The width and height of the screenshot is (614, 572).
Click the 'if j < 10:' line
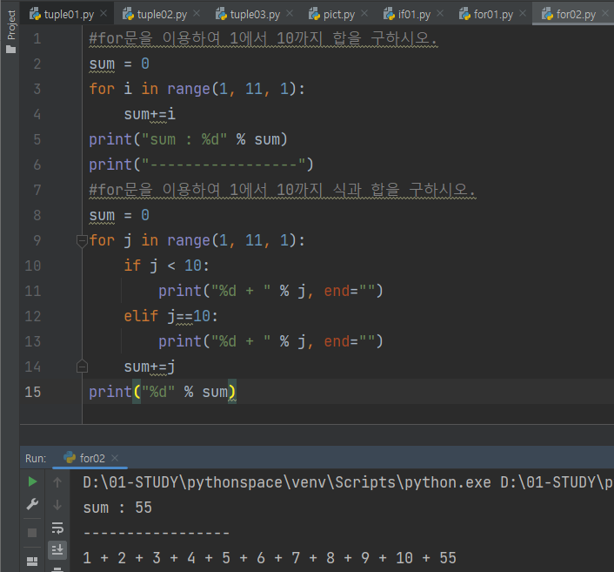click(x=166, y=266)
